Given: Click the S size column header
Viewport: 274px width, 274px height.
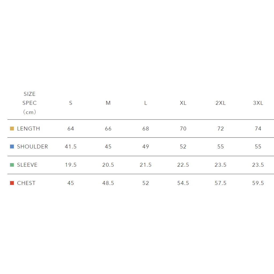Looking at the screenshot, I should point(71,103).
